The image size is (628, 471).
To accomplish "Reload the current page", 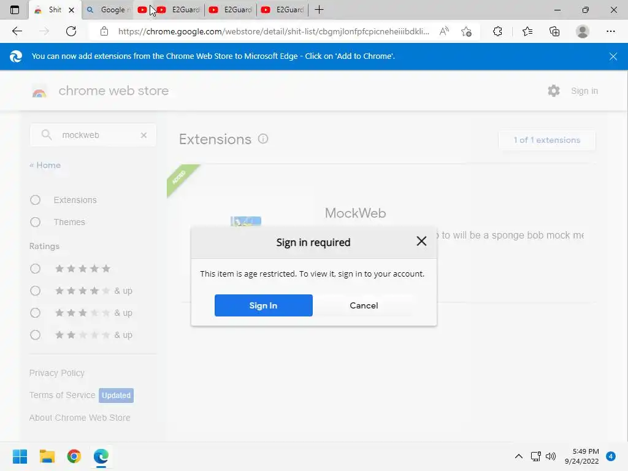I will click(x=71, y=31).
